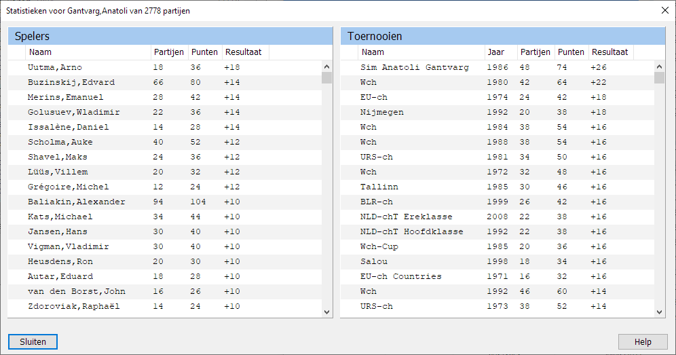The height and width of the screenshot is (355, 676).
Task: Select player Zdoroviak,Raphaël
Action: pyautogui.click(x=165, y=306)
